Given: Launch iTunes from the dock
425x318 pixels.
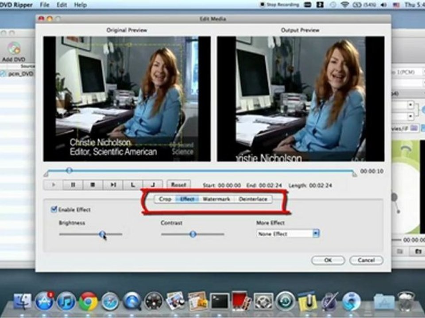Looking at the screenshot, I should (x=66, y=301).
